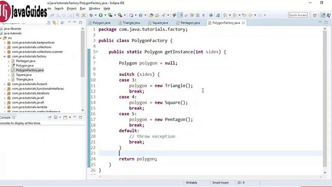The height and width of the screenshot is (187, 332).
Task: Click the Open Type icon
Action: 151,15
